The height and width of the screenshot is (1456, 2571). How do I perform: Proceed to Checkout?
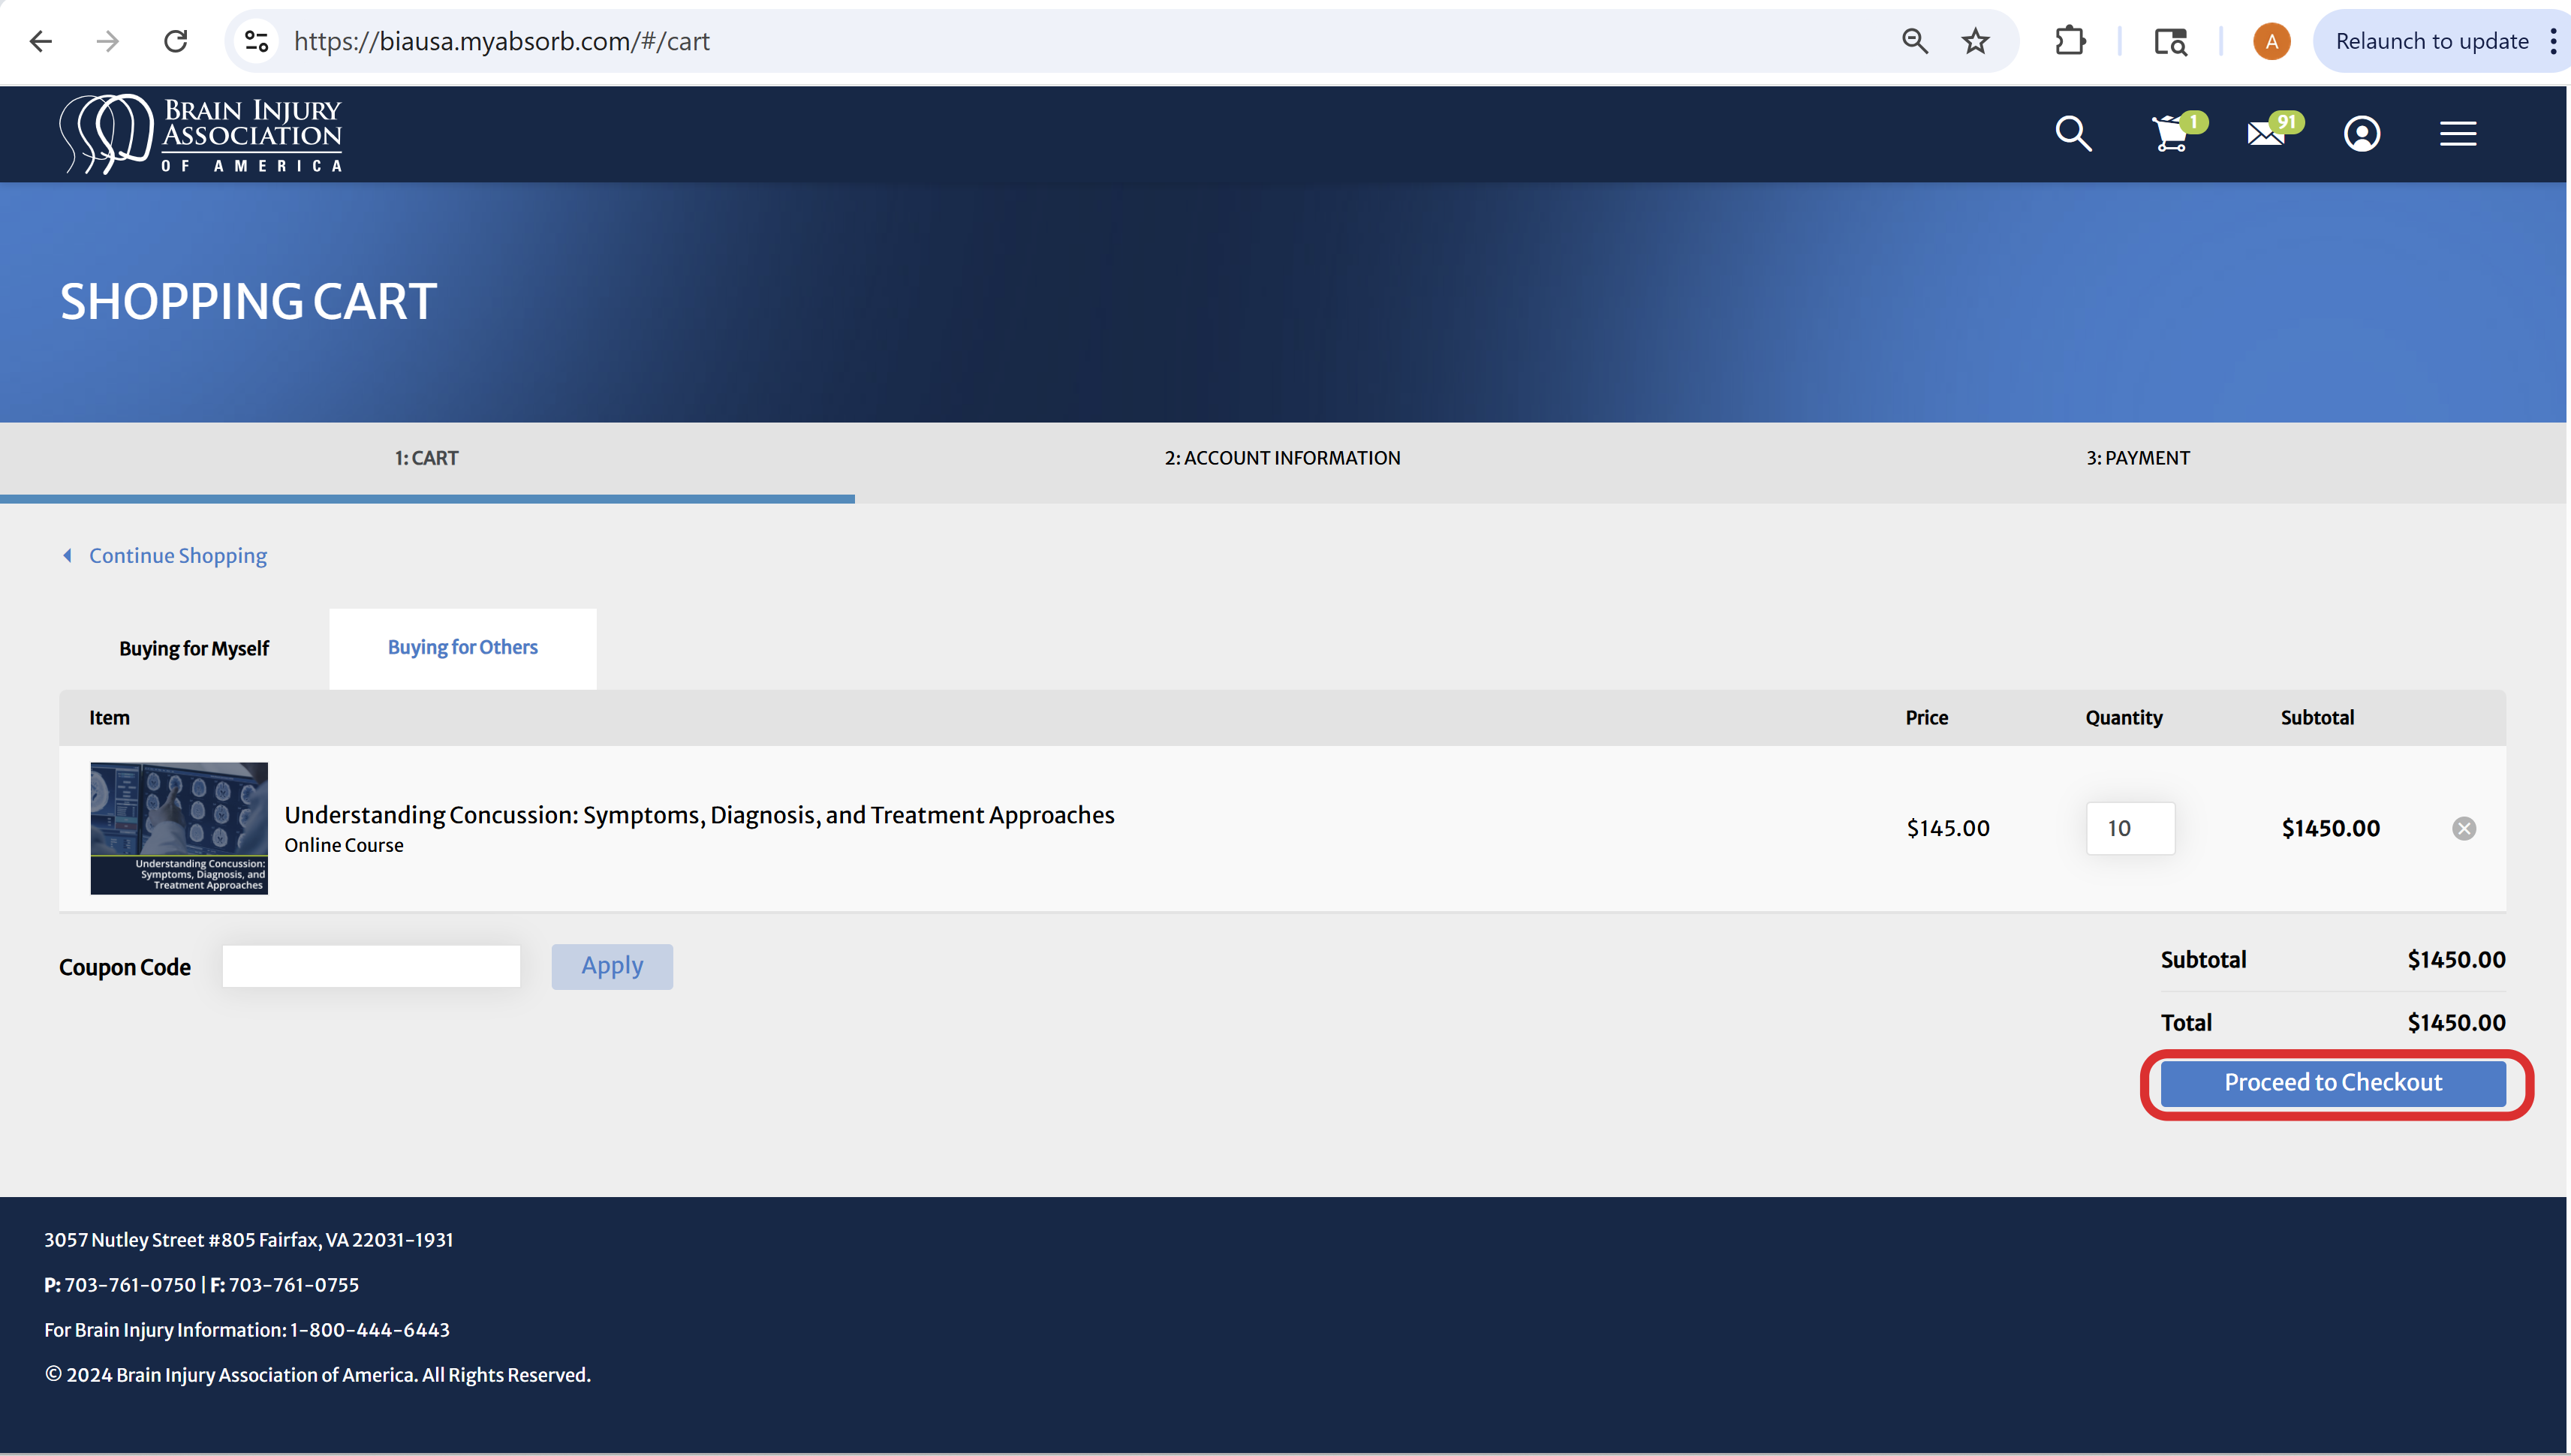point(2333,1083)
